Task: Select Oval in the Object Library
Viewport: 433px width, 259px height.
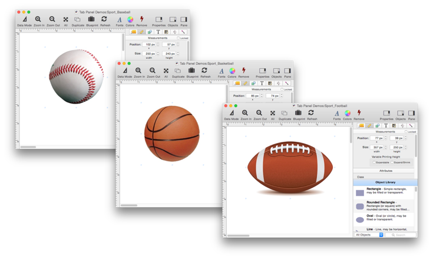Action: [x=384, y=220]
